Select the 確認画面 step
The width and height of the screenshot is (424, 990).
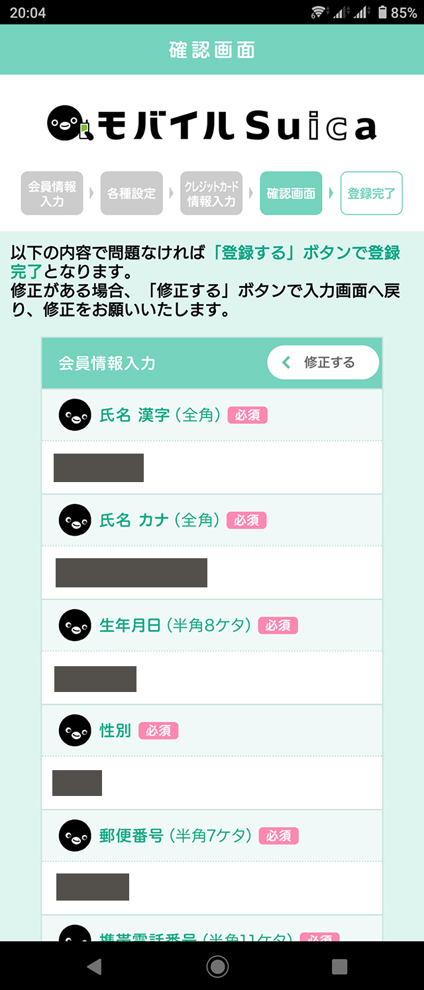click(291, 193)
